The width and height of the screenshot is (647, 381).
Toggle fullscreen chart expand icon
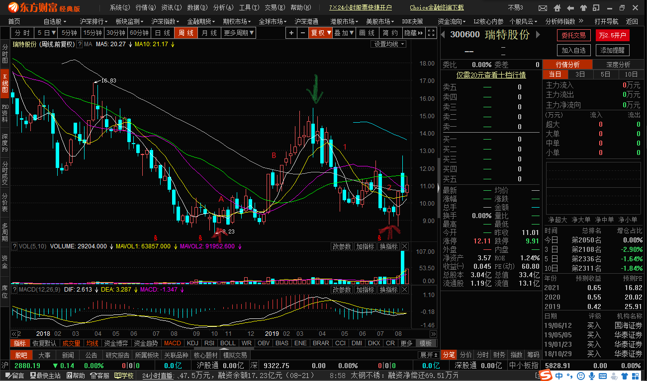click(x=432, y=33)
